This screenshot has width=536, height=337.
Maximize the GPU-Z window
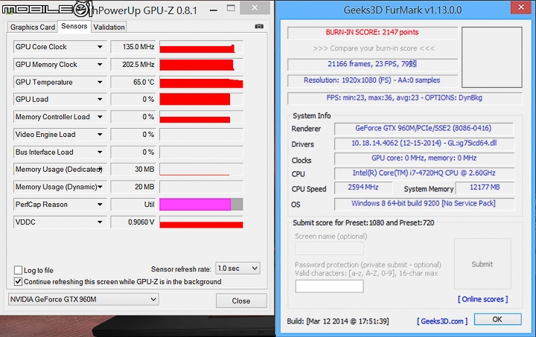point(231,8)
